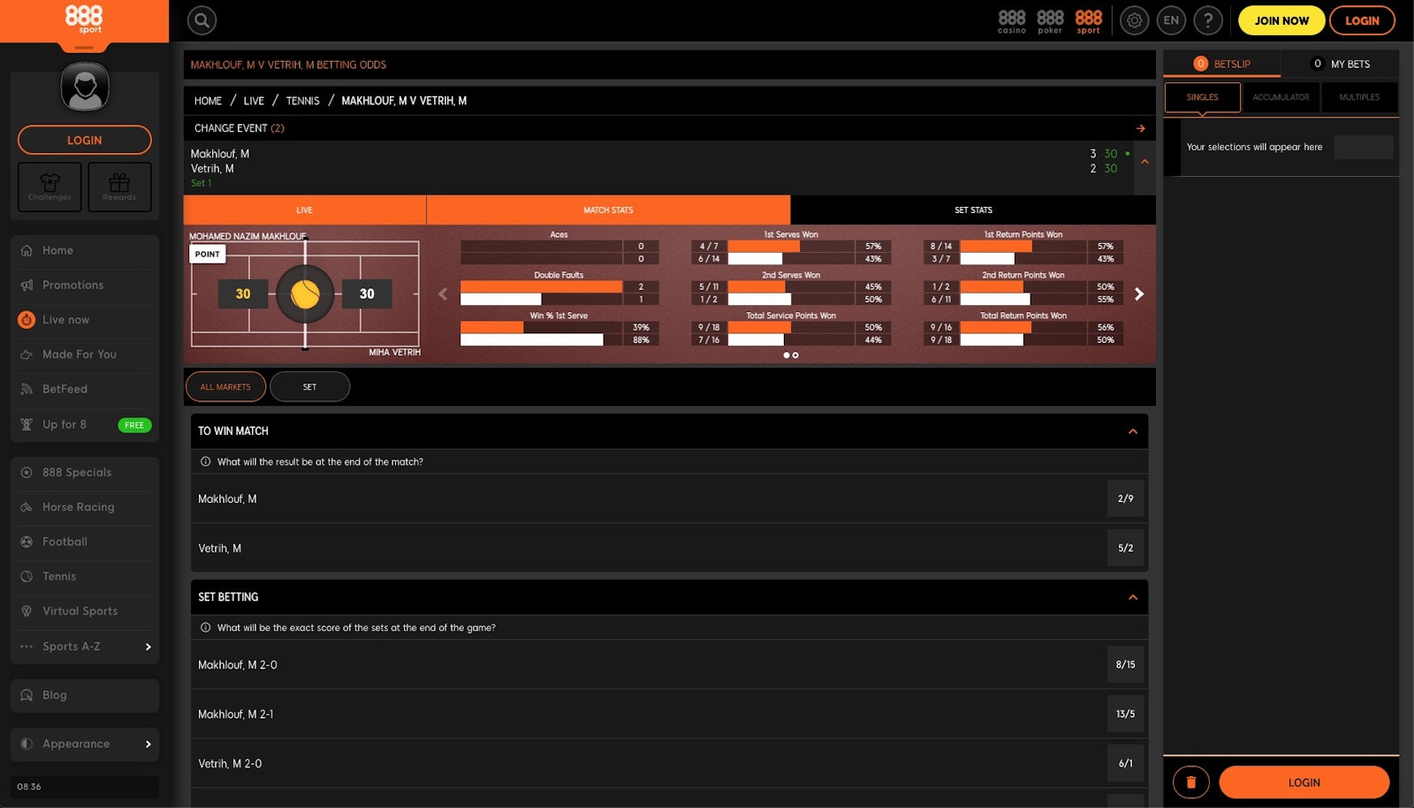Click the Join Now button
The width and height of the screenshot is (1414, 808).
point(1281,20)
